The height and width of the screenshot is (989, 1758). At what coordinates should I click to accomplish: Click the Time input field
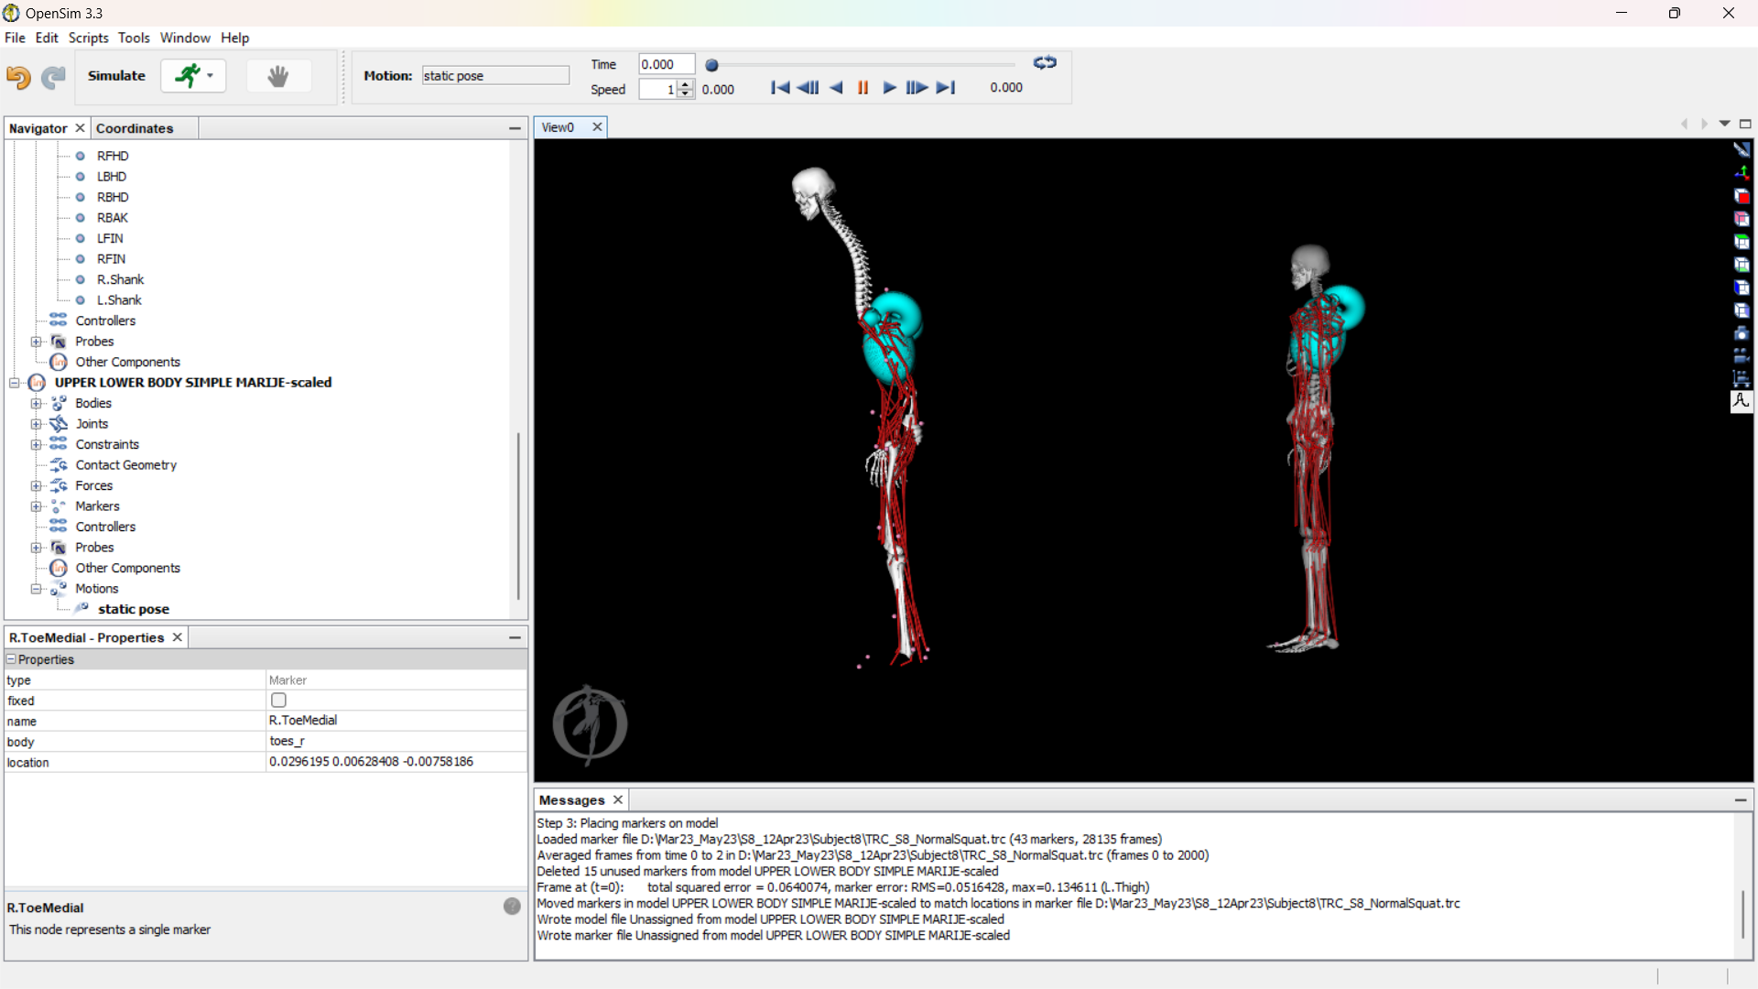coord(667,64)
